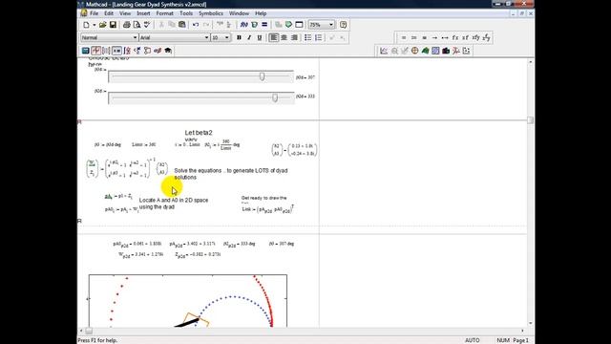
Task: Print the worksheet via the printer icon
Action: (x=127, y=25)
